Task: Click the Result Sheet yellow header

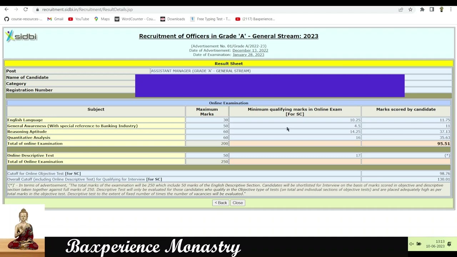Action: [x=228, y=64]
